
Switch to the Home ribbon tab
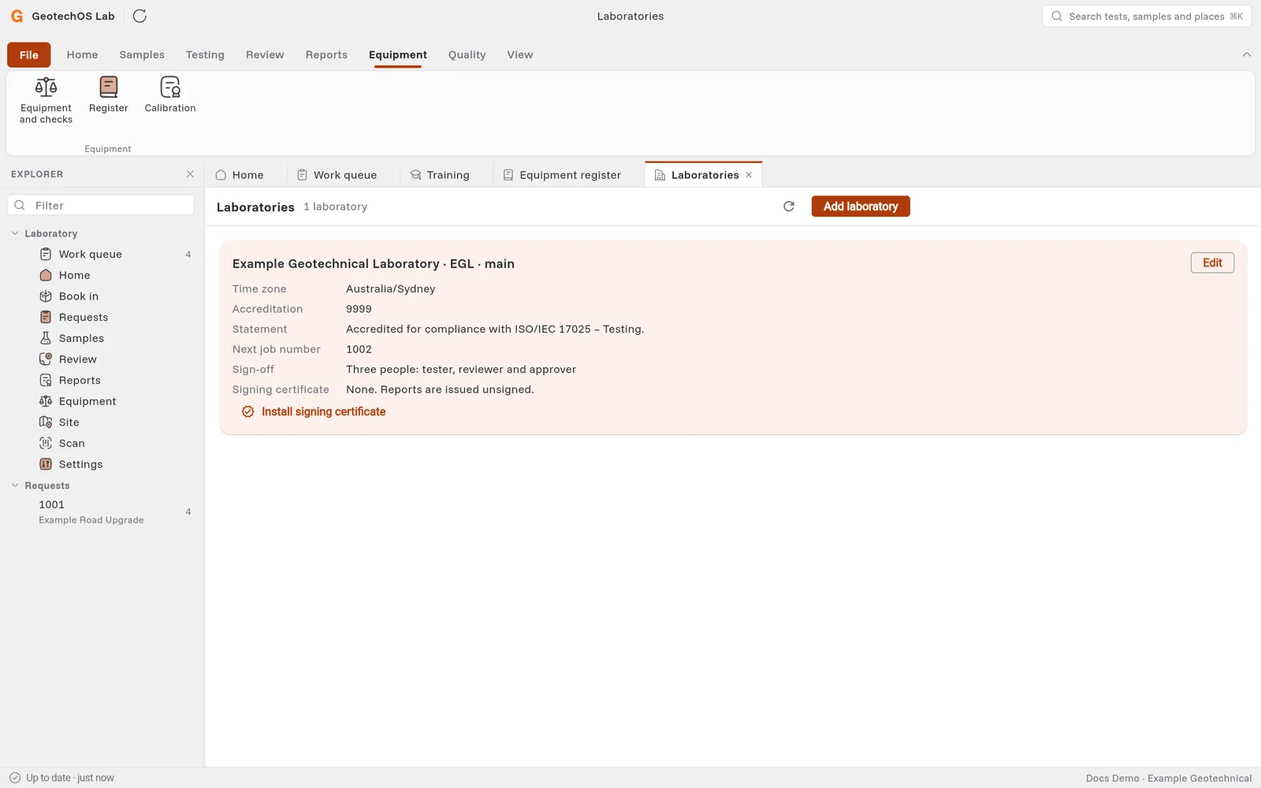pos(83,54)
